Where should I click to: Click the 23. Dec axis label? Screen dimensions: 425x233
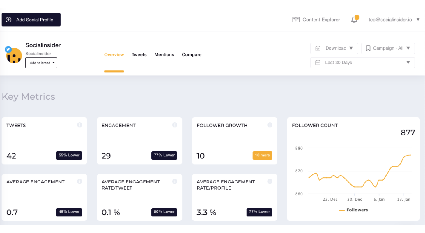point(330,200)
